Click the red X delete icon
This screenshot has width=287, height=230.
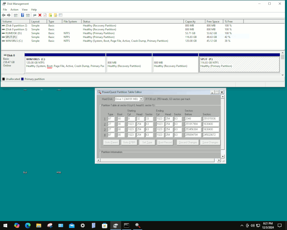[x=40, y=15]
